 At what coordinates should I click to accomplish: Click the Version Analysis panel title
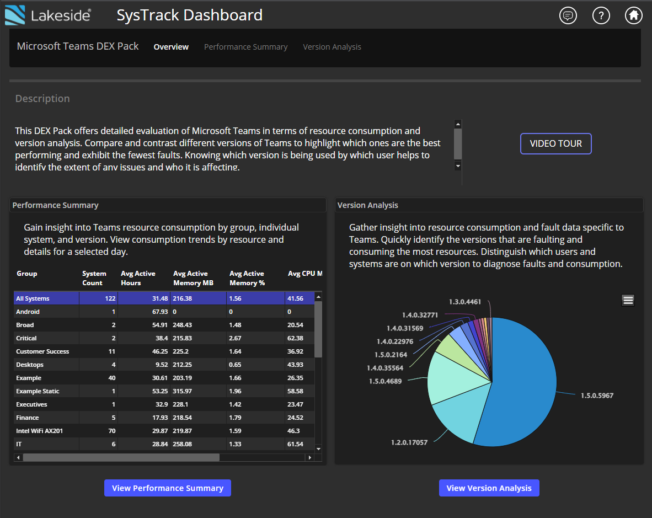367,205
